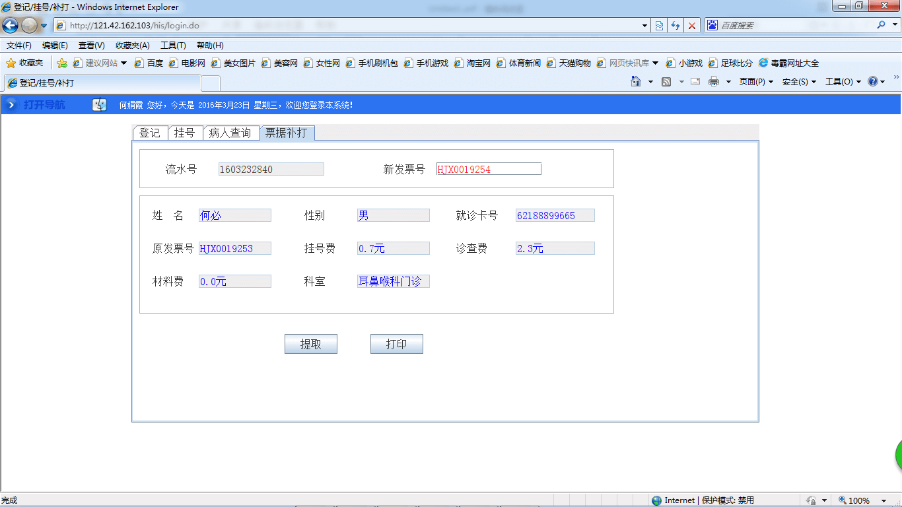Click the Back navigation arrow
902x507 pixels.
tap(10, 25)
